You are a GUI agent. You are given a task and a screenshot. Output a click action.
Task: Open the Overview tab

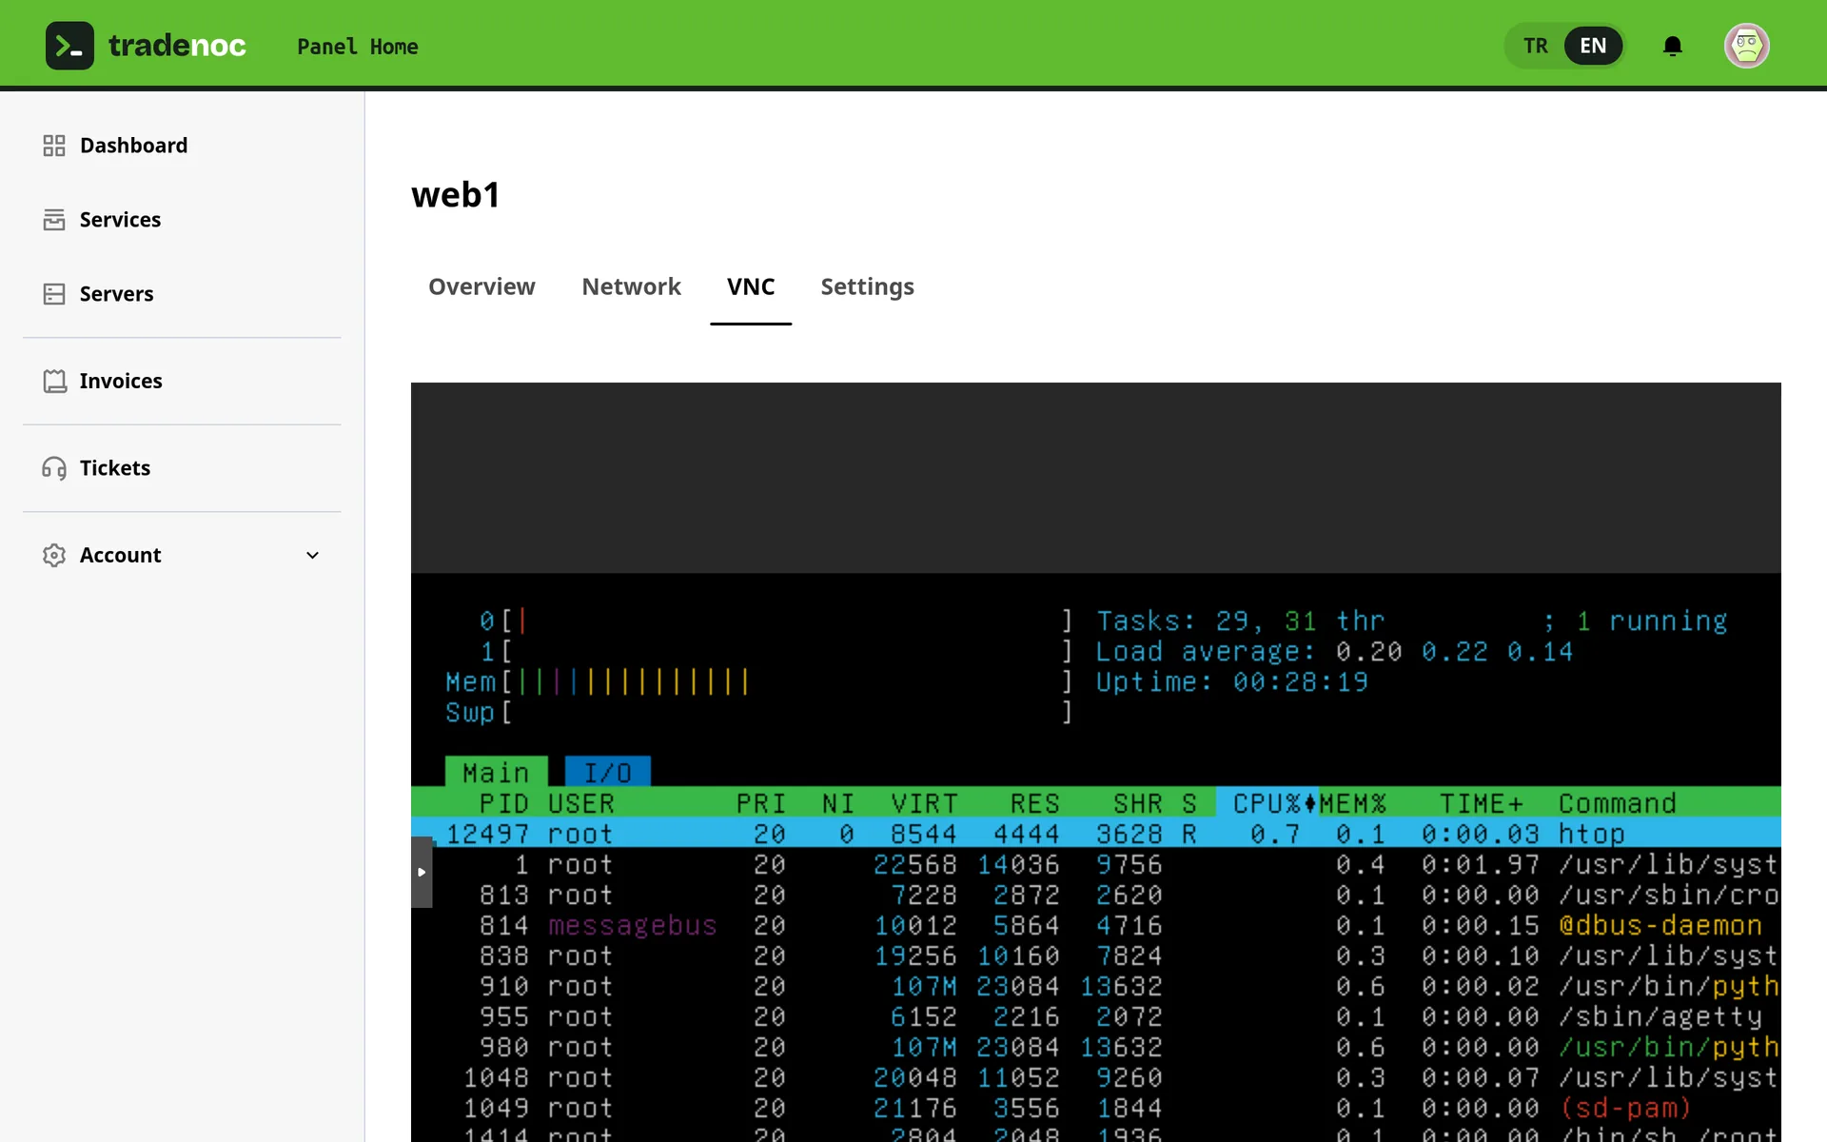pos(481,286)
